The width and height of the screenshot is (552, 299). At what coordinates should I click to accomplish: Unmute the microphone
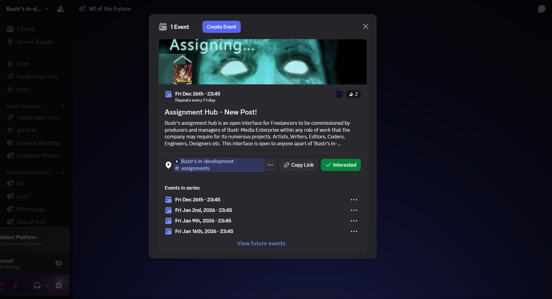[x=16, y=285]
